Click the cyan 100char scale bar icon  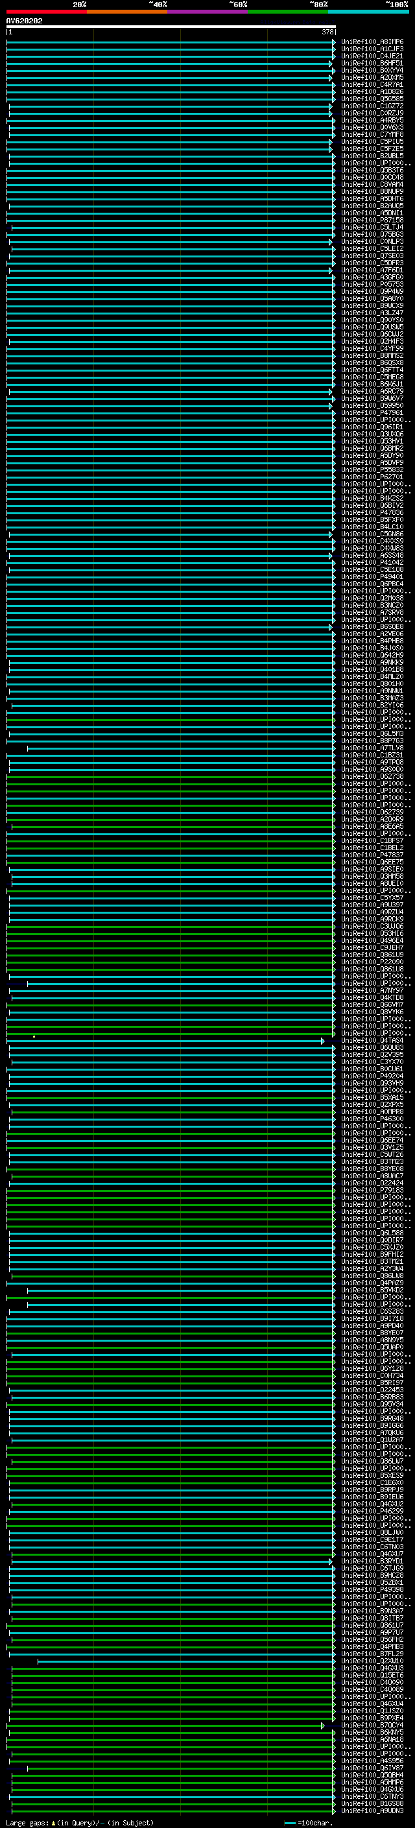[x=289, y=1823]
